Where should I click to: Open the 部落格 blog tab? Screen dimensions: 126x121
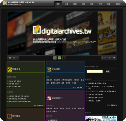pos(118,4)
